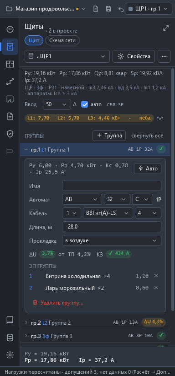
Task: Open the three-dots more options button
Action: click(164, 56)
